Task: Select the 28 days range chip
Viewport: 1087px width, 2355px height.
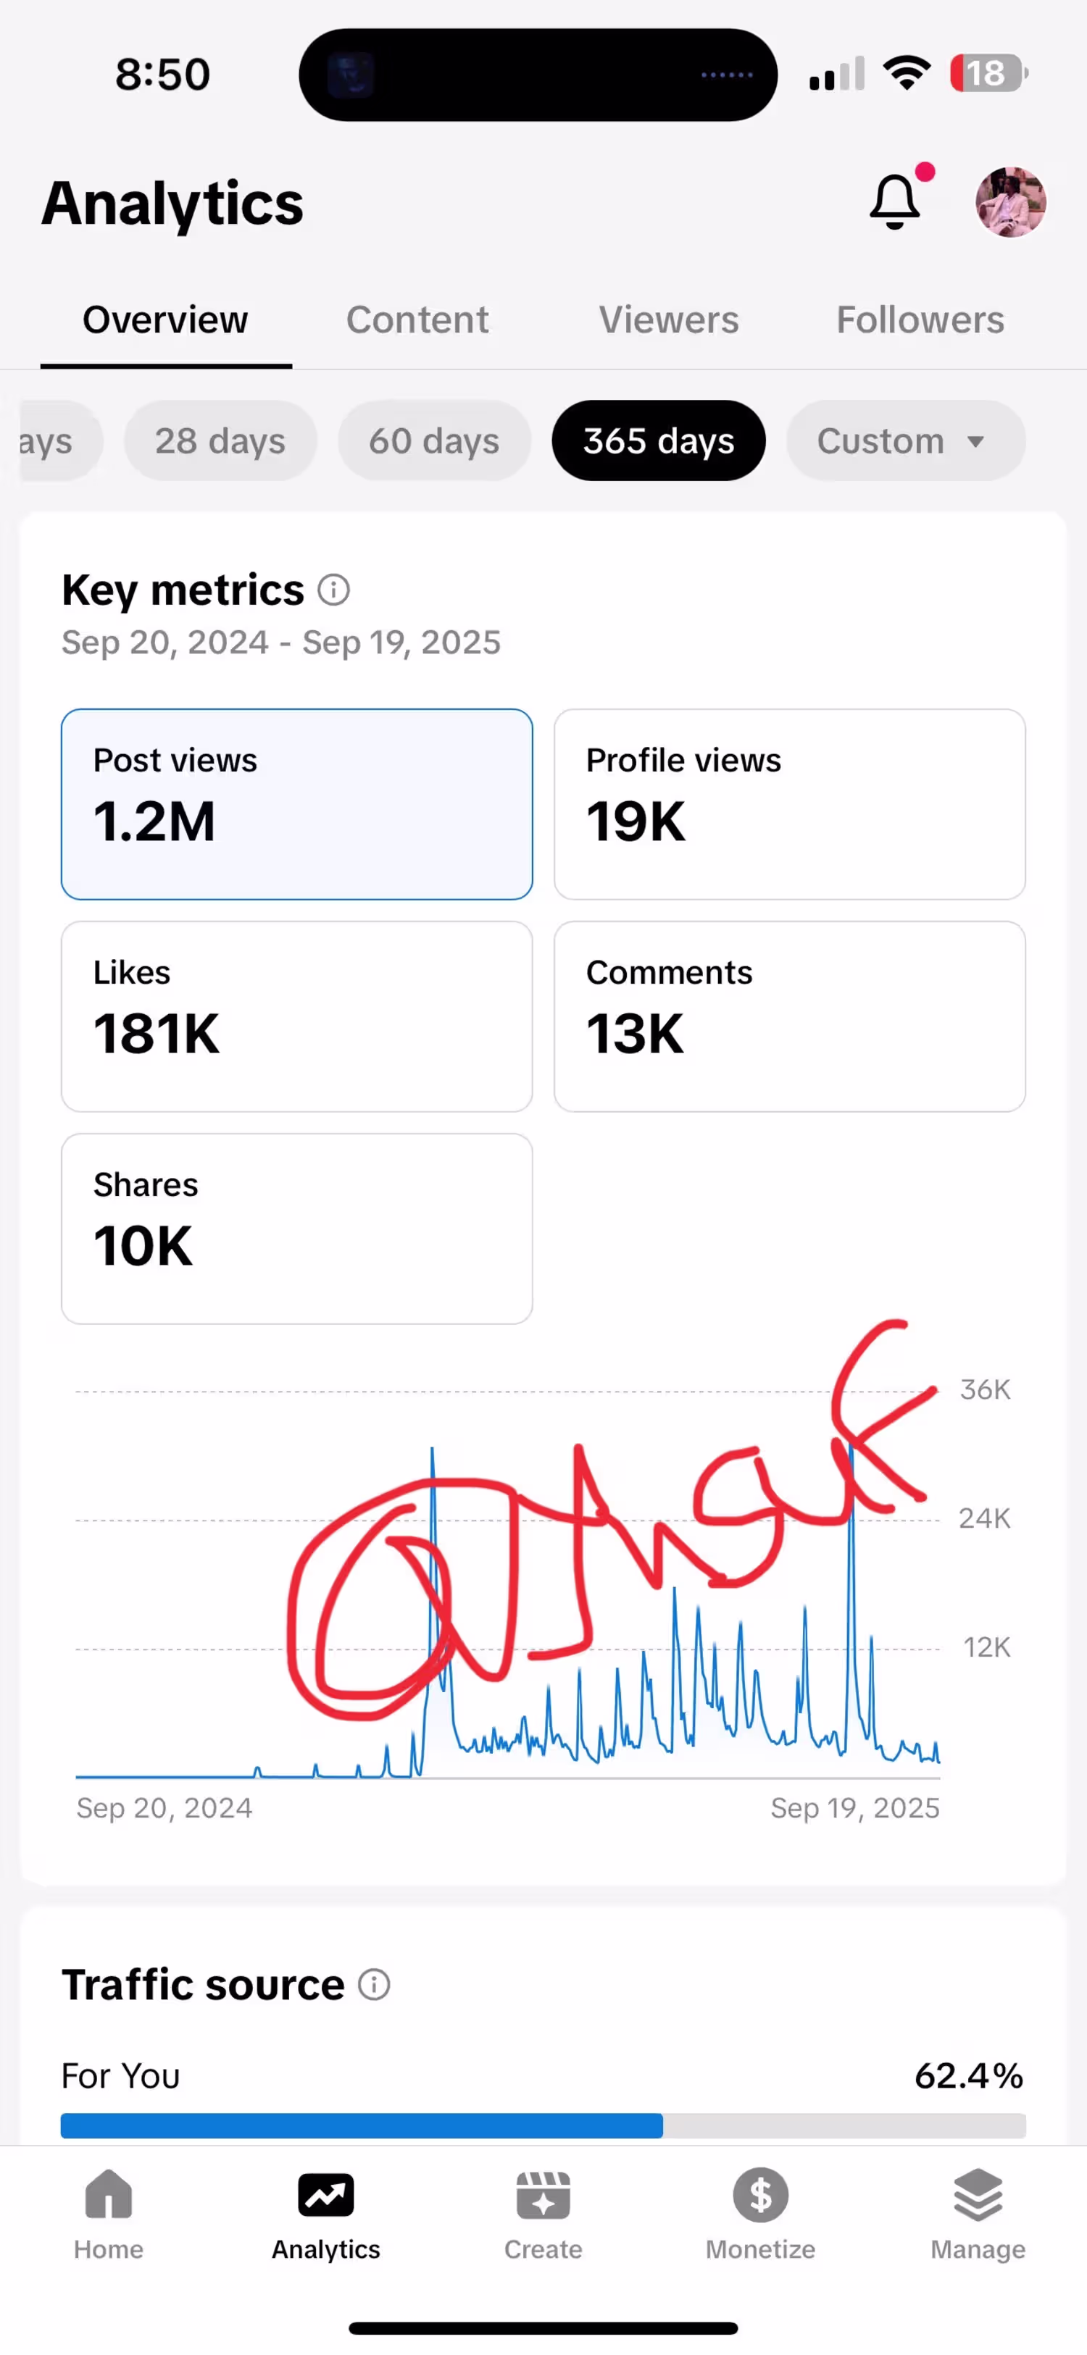Action: [220, 440]
